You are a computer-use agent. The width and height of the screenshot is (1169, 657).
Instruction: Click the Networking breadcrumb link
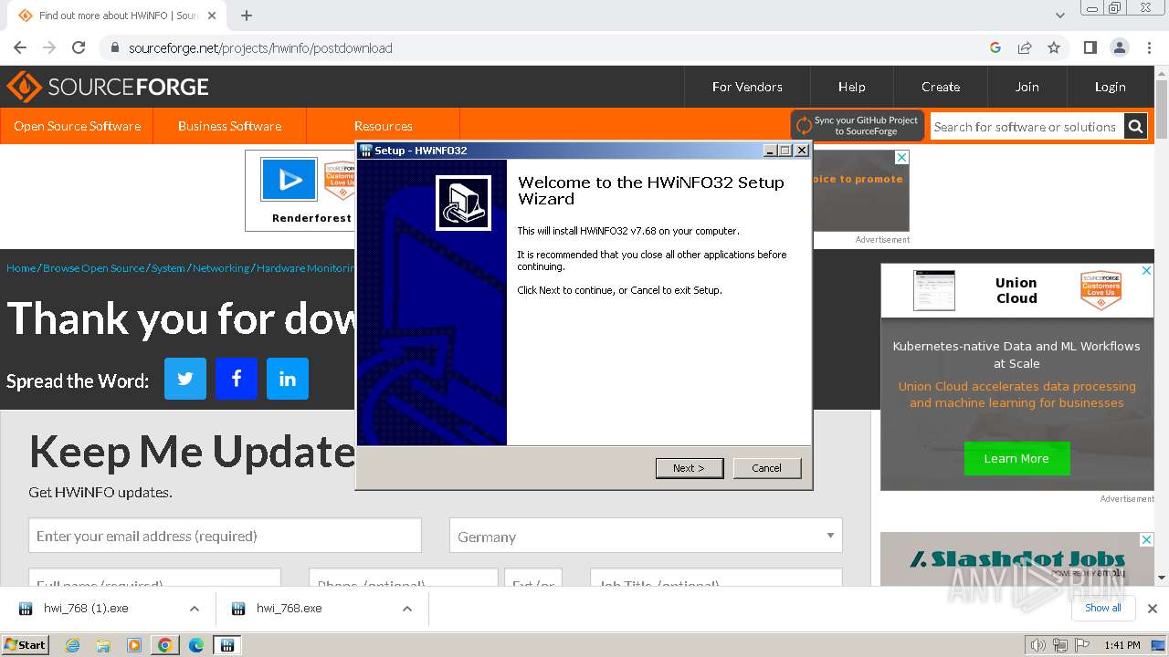click(220, 268)
